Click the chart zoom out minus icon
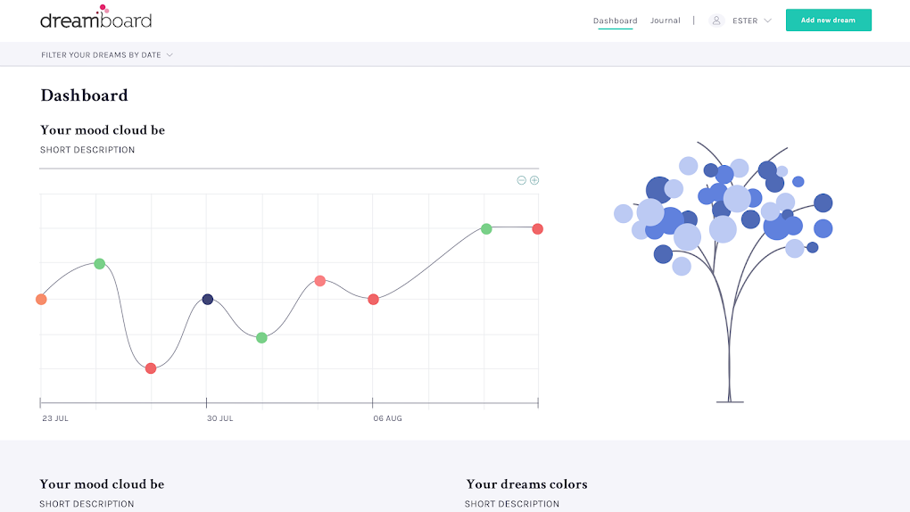The height and width of the screenshot is (512, 910). click(521, 180)
